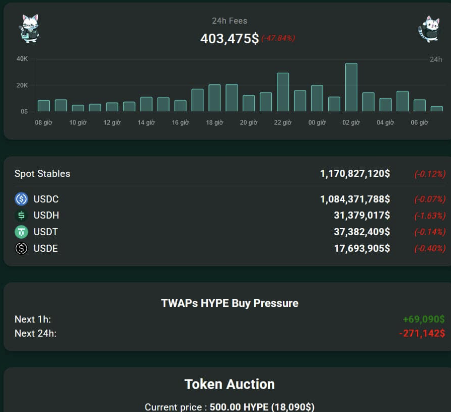The height and width of the screenshot is (412, 451).
Task: Select the USDC stablecoin row label
Action: click(x=46, y=199)
